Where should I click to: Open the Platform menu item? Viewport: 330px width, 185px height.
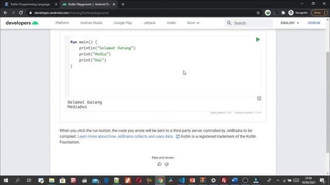tap(62, 23)
